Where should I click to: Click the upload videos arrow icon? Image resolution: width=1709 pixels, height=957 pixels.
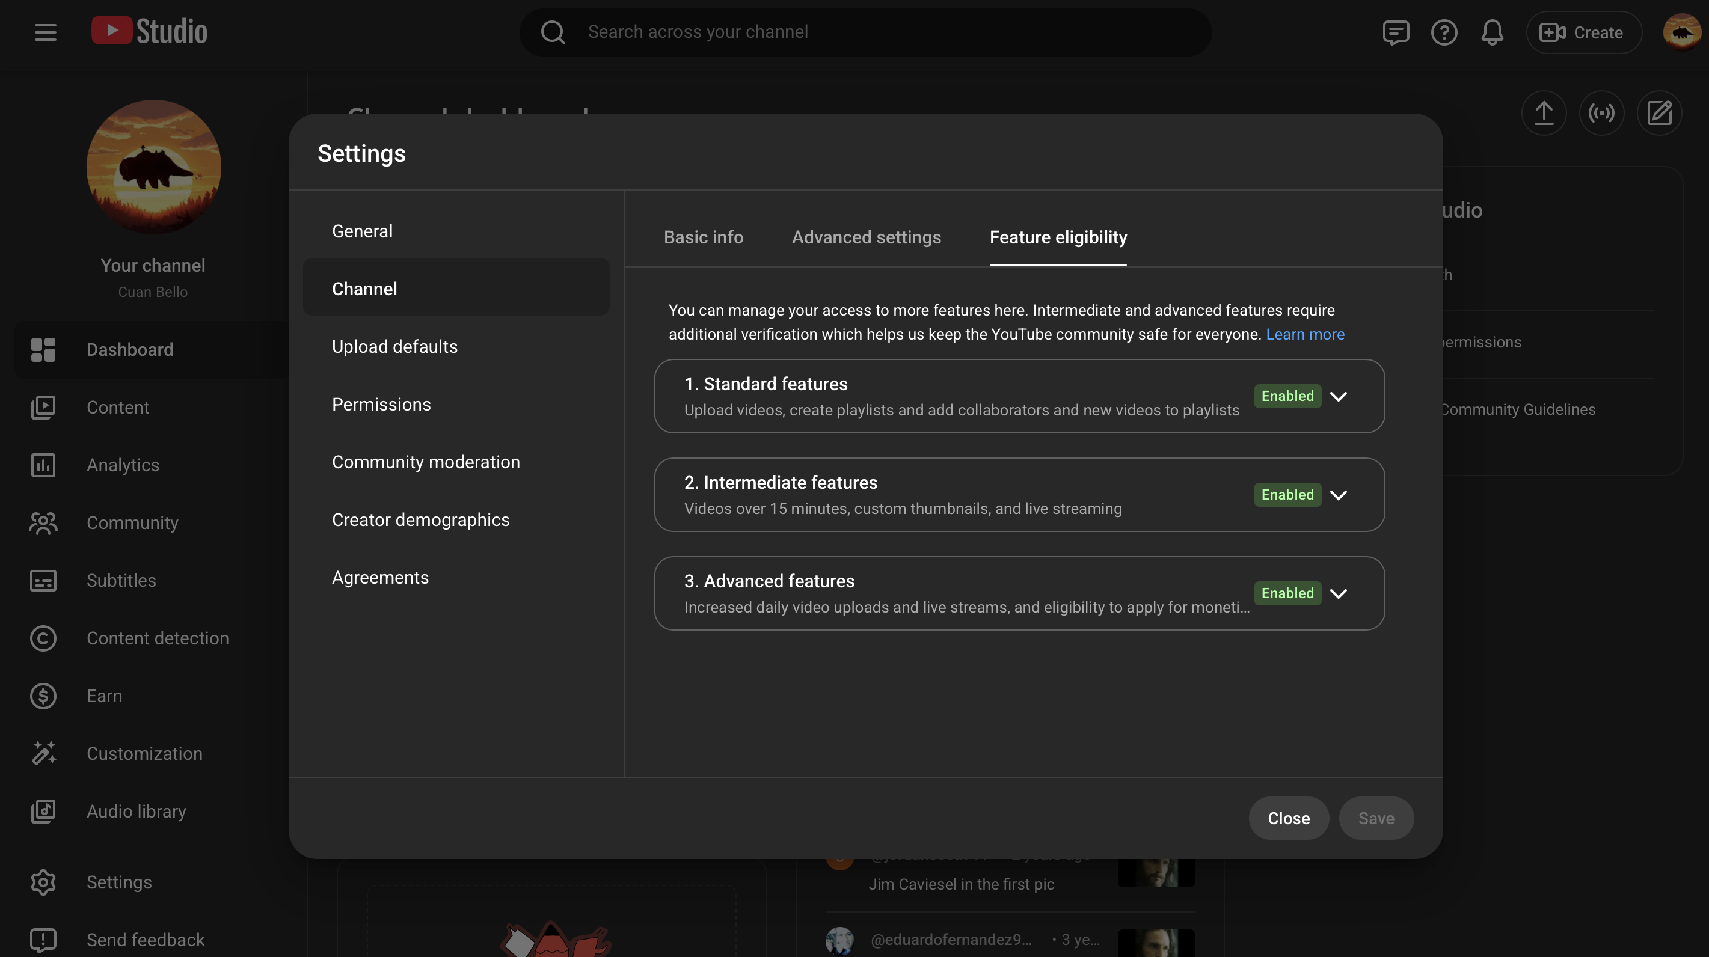click(1543, 113)
